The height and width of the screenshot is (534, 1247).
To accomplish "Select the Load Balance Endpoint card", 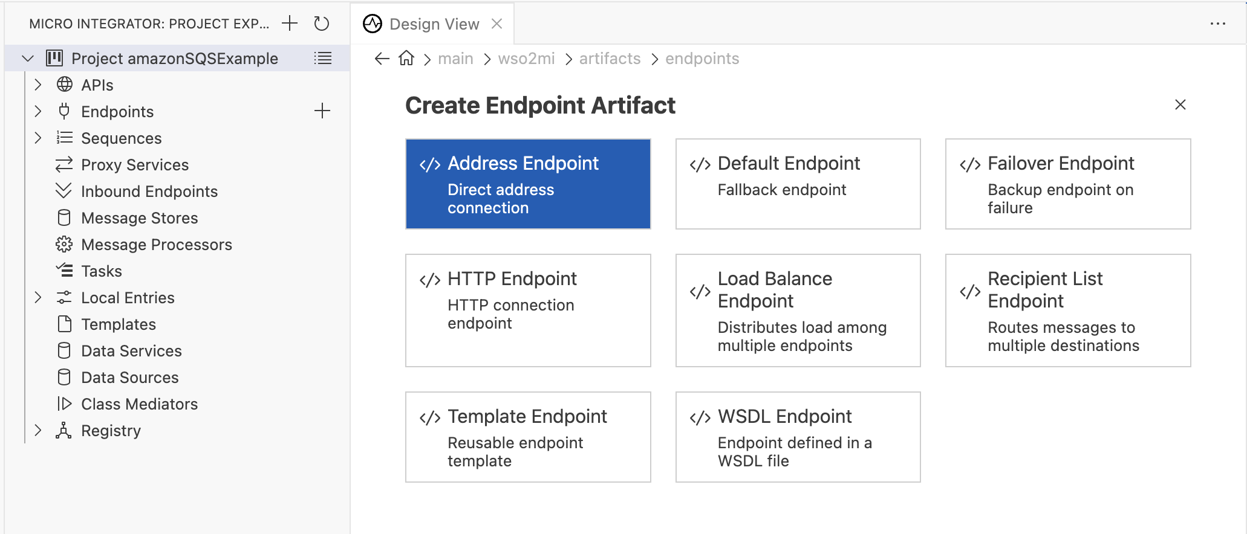I will (798, 310).
